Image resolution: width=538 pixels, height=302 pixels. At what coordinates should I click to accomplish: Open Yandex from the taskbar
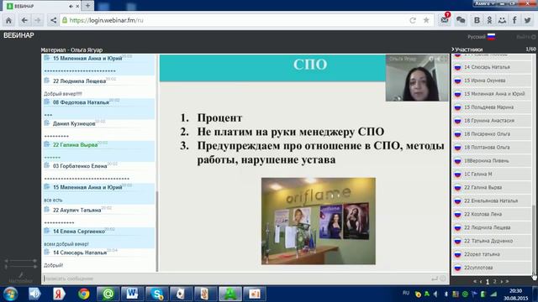(59, 294)
